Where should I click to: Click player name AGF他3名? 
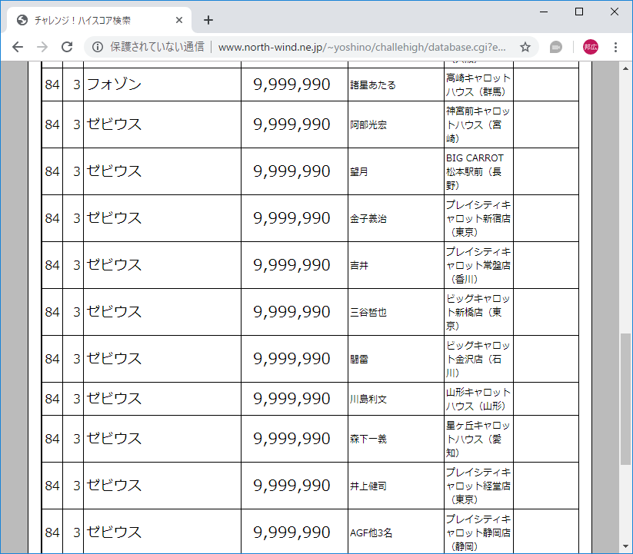[371, 532]
